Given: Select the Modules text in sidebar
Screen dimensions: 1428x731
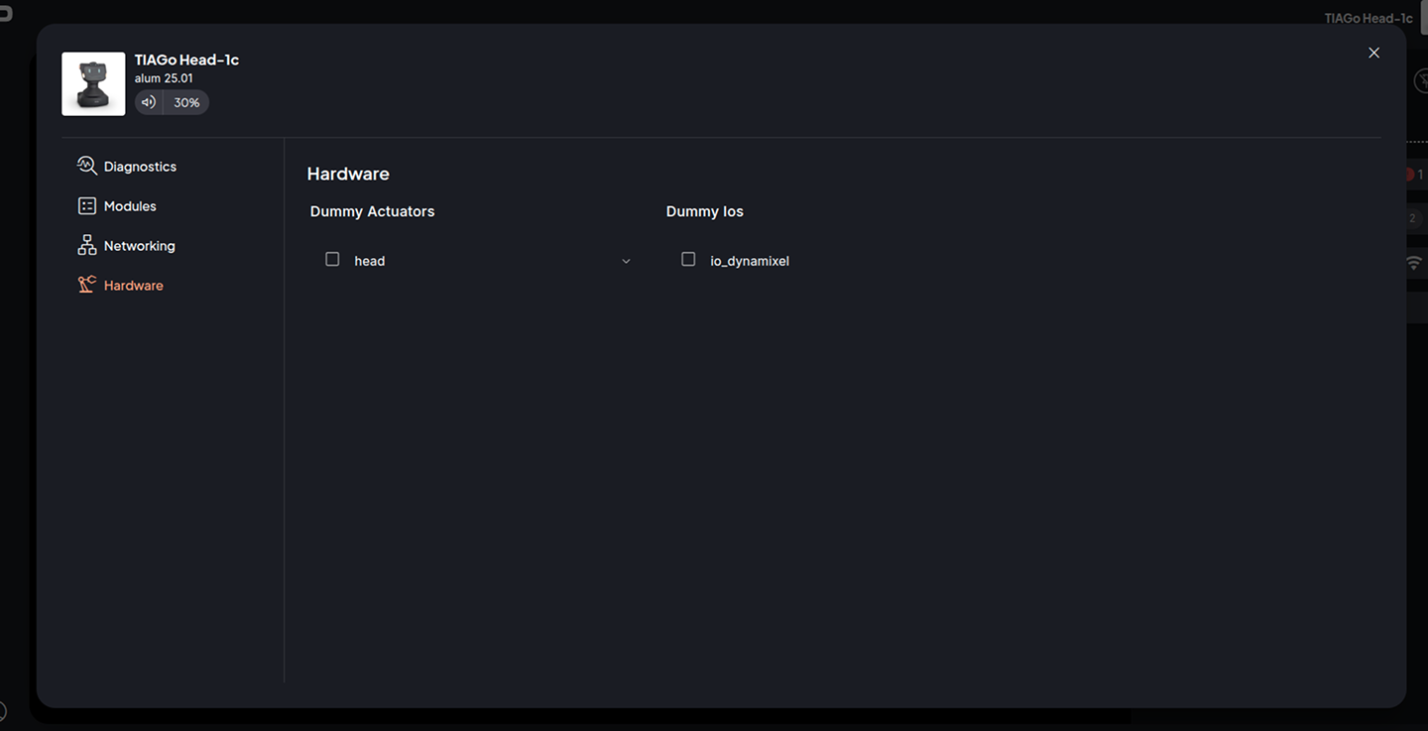Looking at the screenshot, I should coord(130,206).
